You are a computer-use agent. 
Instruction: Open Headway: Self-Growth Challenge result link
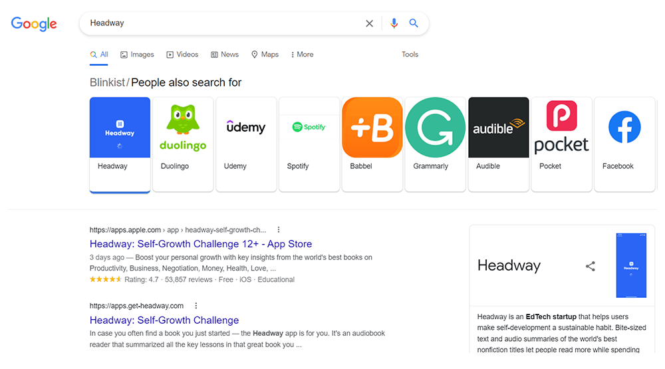(164, 320)
